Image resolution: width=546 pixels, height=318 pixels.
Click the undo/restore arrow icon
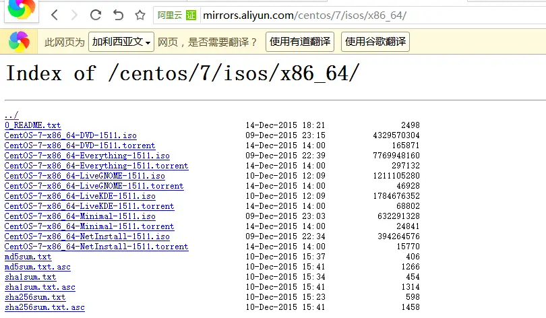tap(118, 15)
